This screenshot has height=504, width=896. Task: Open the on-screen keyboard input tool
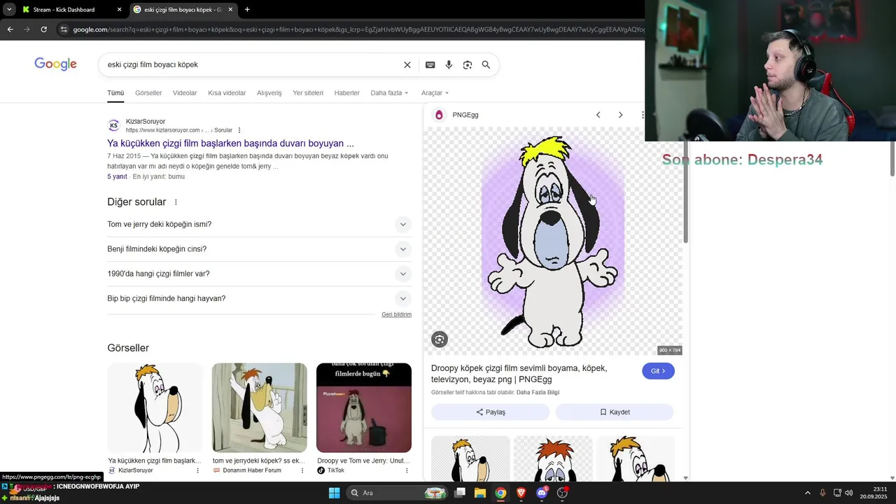tap(430, 64)
